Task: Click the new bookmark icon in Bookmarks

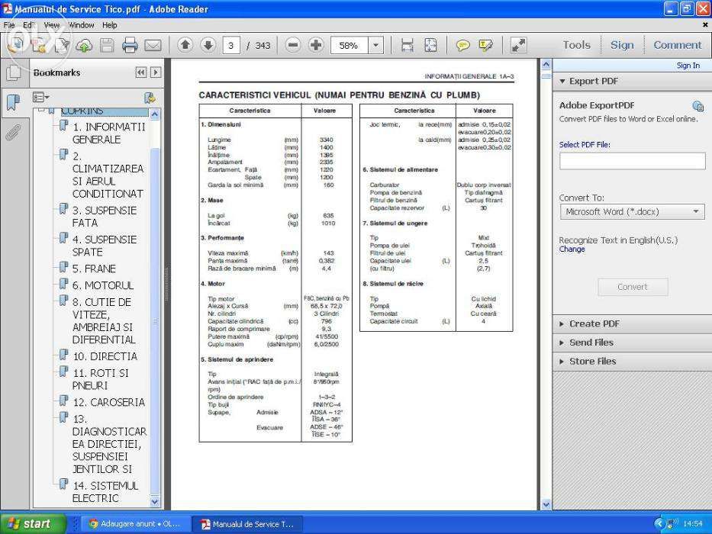Action: pos(150,98)
